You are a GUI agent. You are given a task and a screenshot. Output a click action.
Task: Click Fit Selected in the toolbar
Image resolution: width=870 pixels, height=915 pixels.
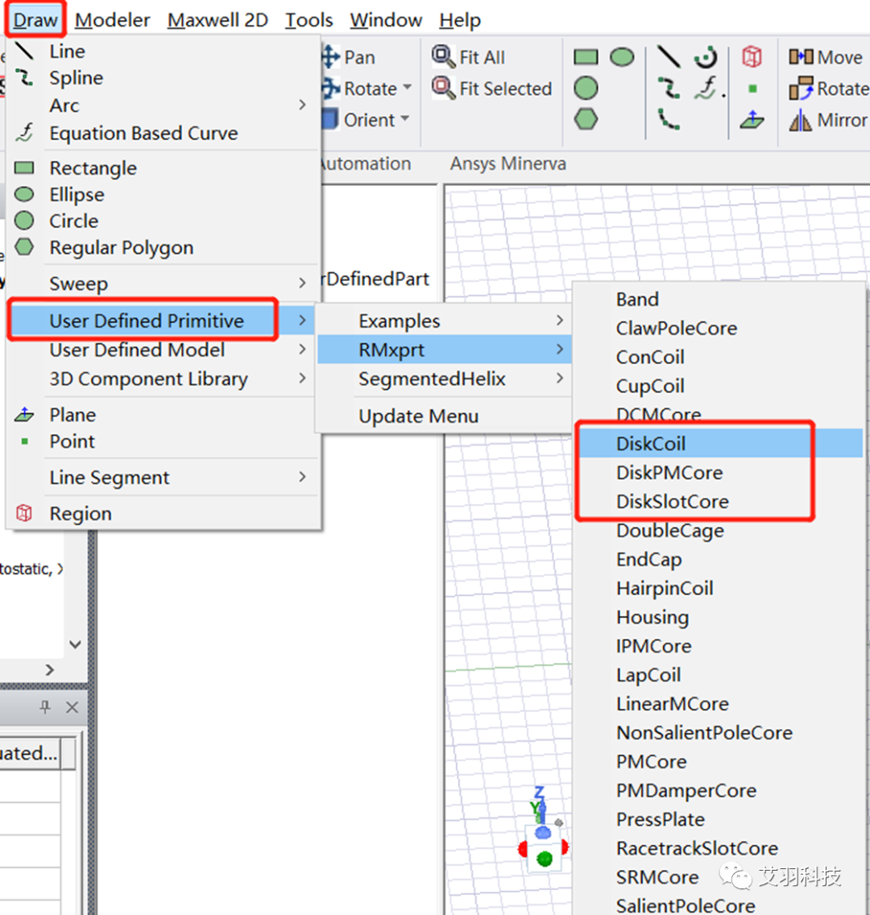click(492, 88)
